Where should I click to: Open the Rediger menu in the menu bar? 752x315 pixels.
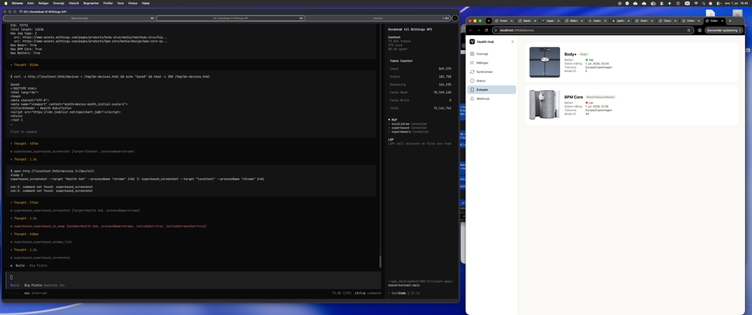pyautogui.click(x=43, y=3)
